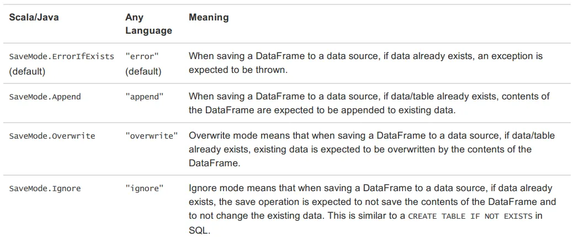Click (default) label under SaveMode.ErrorIfExists

pyautogui.click(x=28, y=71)
